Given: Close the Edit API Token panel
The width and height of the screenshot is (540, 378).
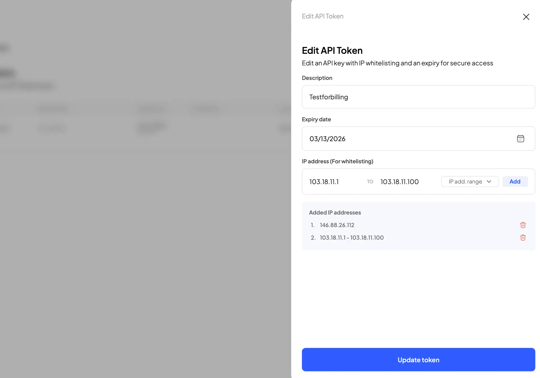Looking at the screenshot, I should tap(526, 17).
